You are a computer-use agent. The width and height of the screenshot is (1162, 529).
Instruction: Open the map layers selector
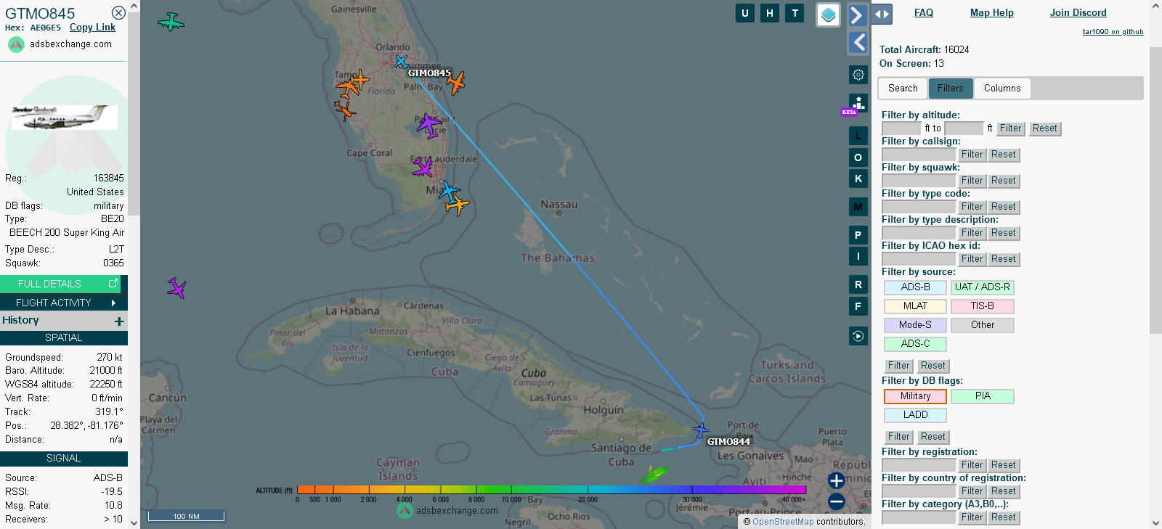coord(829,15)
